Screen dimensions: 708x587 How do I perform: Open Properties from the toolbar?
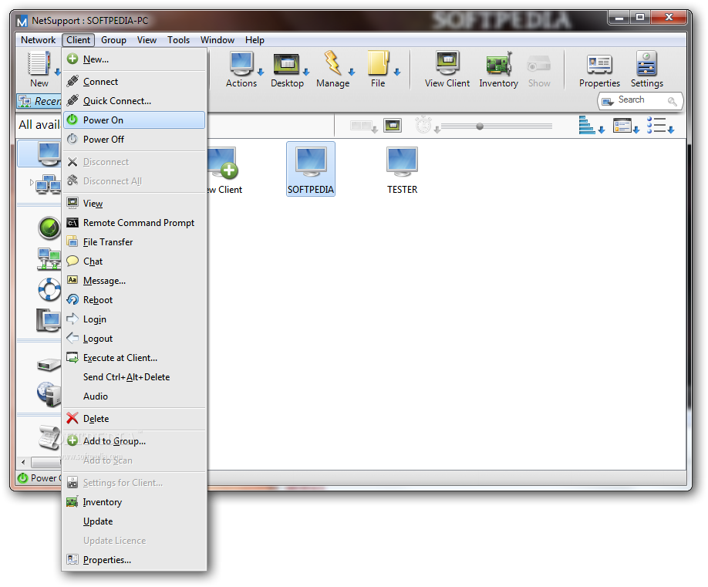click(599, 69)
